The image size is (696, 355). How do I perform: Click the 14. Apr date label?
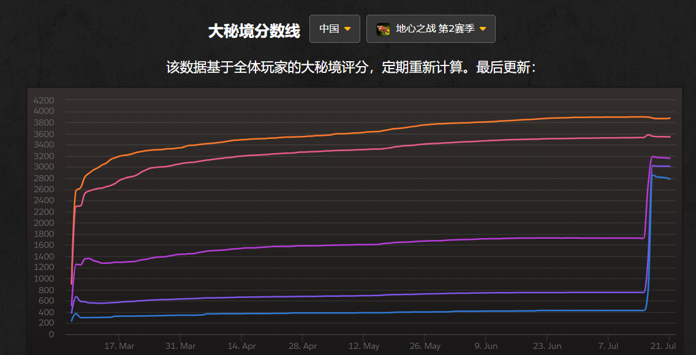pos(241,346)
